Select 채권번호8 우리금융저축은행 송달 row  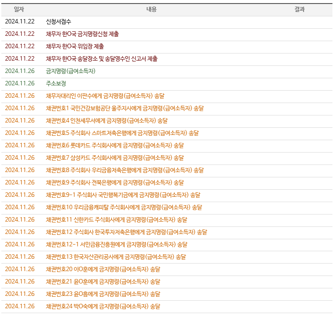coord(167,170)
